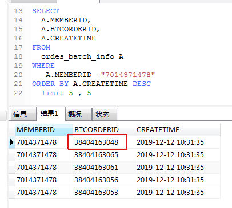
Task: Select MEMBERID cell in row 38404163061
Action: click(x=44, y=168)
